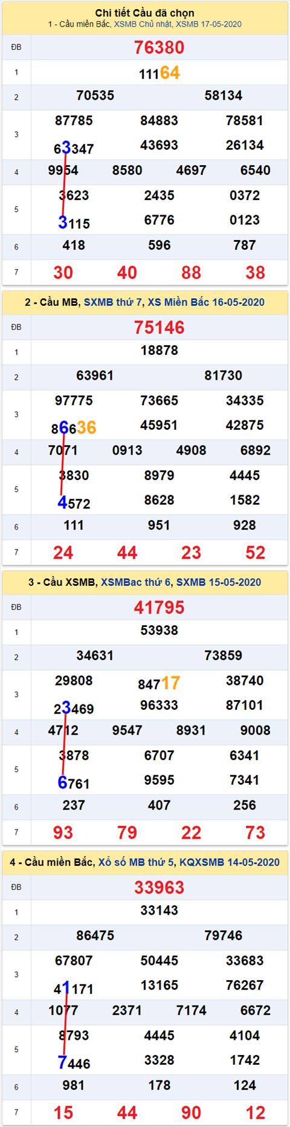The height and width of the screenshot is (1127, 290).
Task: Open the XSMB 17-05-2020 link
Action: [x=208, y=24]
